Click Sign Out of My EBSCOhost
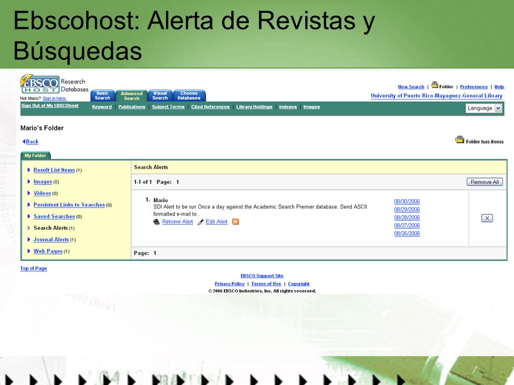 tap(50, 105)
